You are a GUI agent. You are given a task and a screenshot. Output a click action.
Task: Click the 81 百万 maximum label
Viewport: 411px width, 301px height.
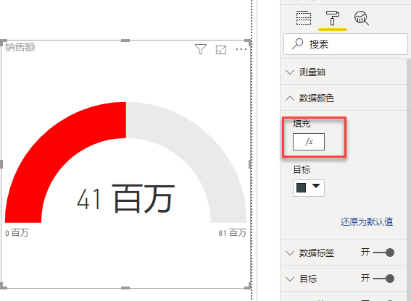click(233, 233)
